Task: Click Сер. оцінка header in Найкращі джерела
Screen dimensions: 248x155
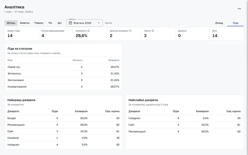Action: click(112, 111)
